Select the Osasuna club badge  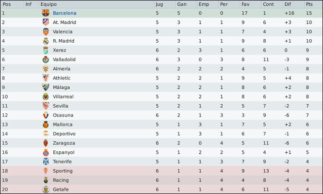tap(46, 115)
